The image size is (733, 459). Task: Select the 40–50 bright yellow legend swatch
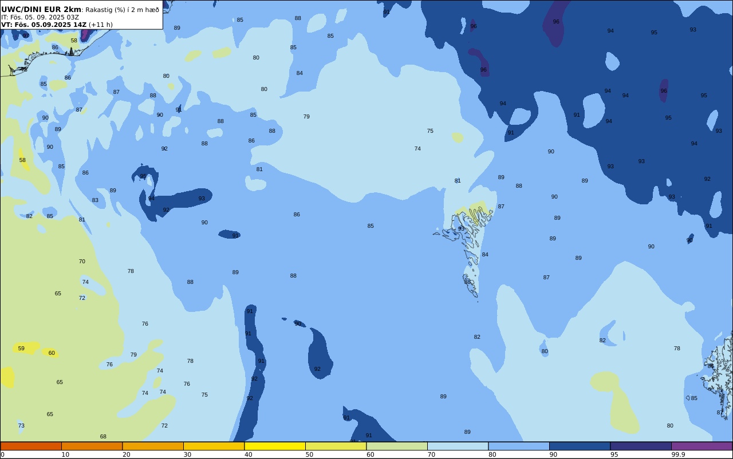tap(275, 446)
